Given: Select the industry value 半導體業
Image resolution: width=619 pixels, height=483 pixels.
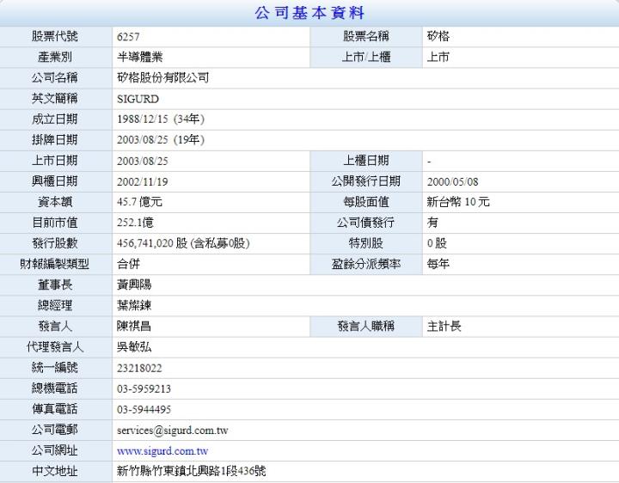Looking at the screenshot, I should (139, 58).
